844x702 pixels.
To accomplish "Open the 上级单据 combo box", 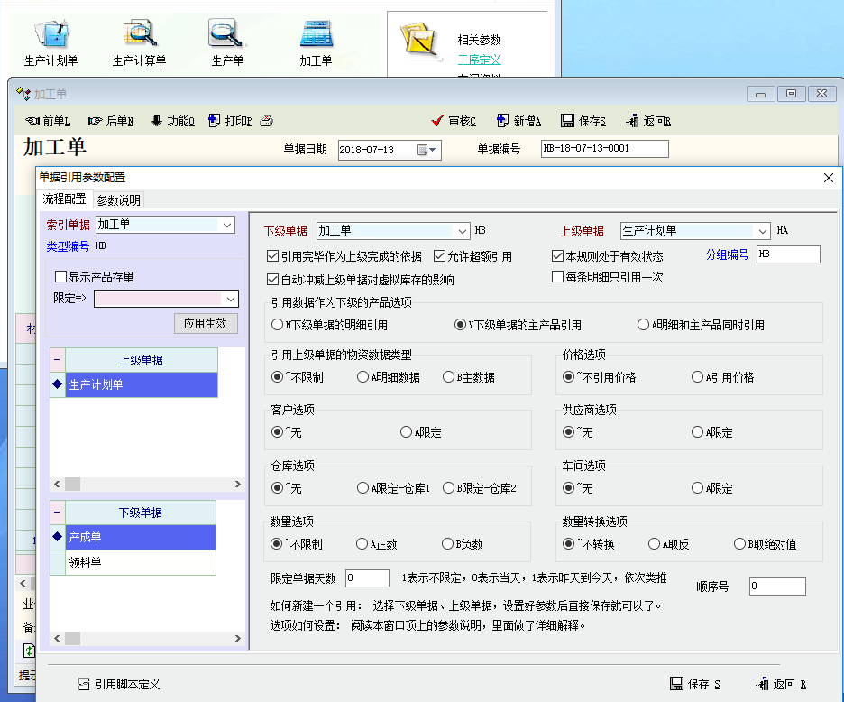I will pyautogui.click(x=763, y=231).
